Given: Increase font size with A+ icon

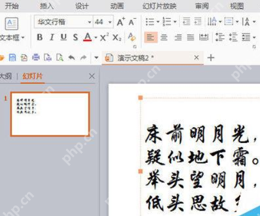Looking at the screenshot, I should coord(121,22).
